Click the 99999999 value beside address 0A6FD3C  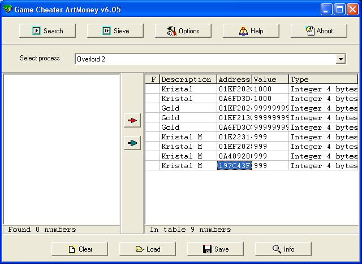tap(270, 127)
